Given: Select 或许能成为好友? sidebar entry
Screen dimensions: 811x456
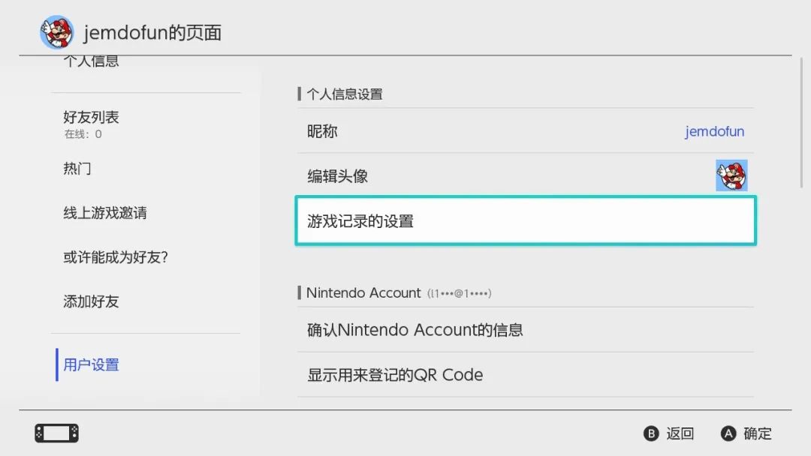Looking at the screenshot, I should click(x=116, y=257).
